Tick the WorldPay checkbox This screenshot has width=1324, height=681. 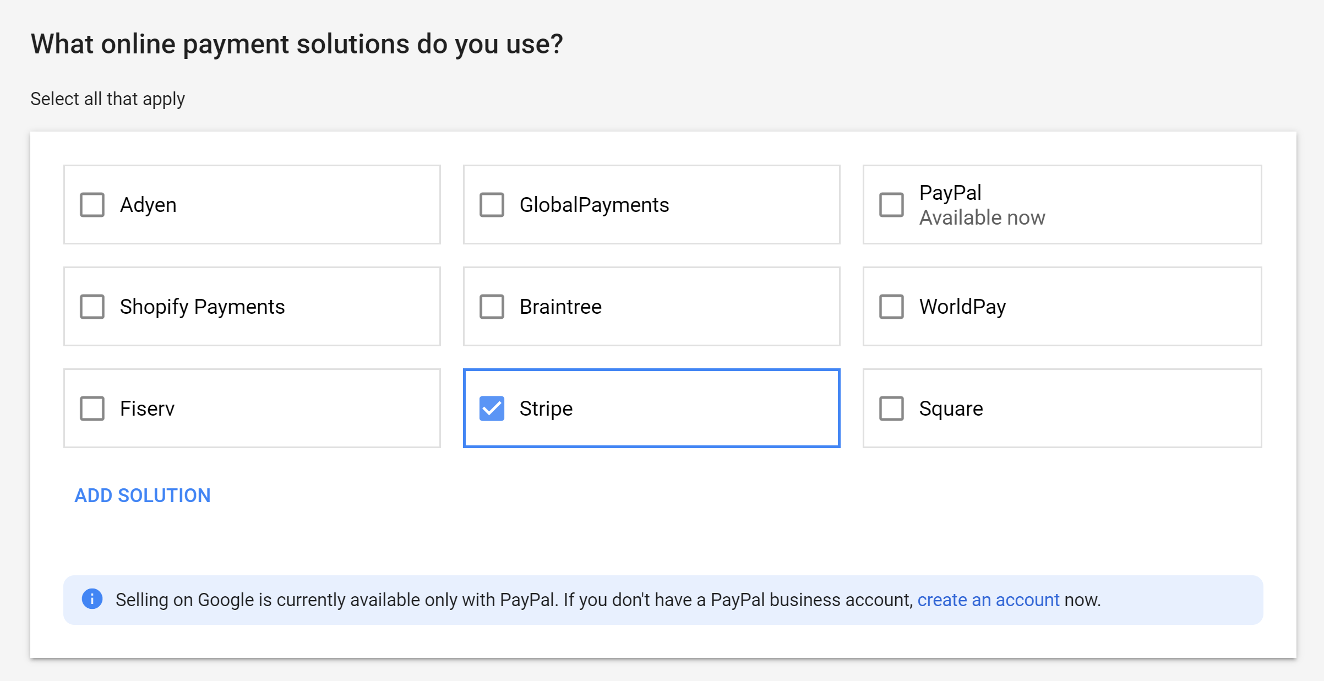pos(891,307)
